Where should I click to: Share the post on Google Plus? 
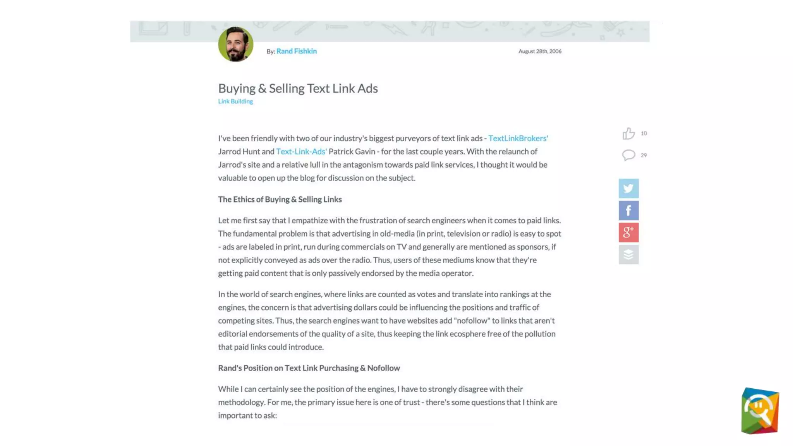point(628,232)
